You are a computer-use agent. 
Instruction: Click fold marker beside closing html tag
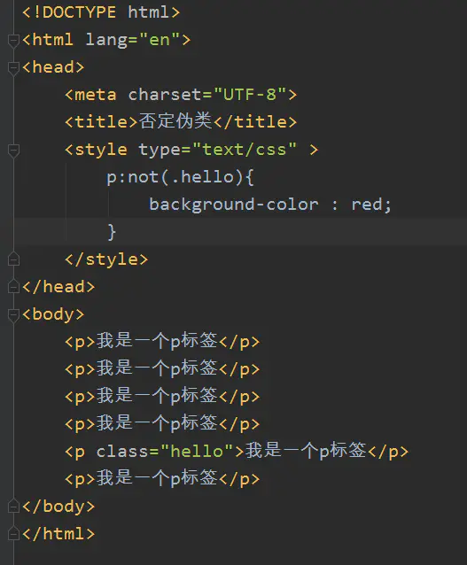coord(13,533)
